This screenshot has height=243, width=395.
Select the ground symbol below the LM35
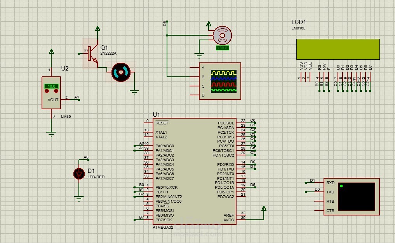51,134
